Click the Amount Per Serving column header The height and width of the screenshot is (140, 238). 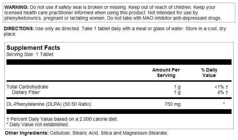coord(166,73)
